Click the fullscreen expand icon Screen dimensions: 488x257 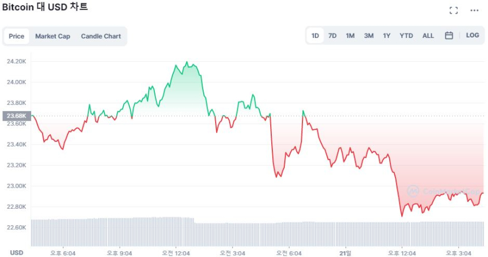pos(453,10)
